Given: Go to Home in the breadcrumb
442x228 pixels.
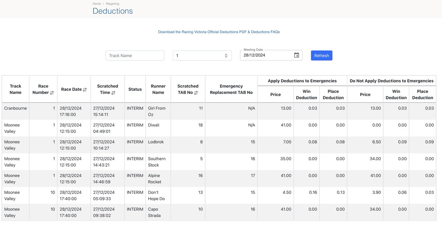Looking at the screenshot, I should (97, 4).
